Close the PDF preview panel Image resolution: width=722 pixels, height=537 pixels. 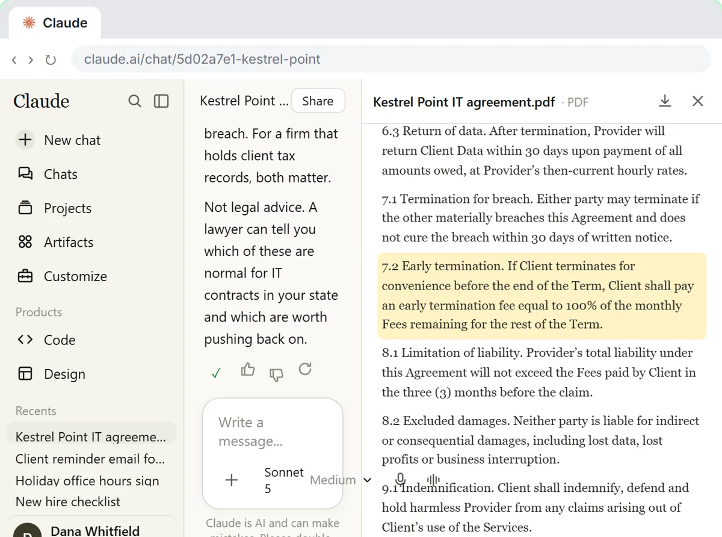(698, 101)
